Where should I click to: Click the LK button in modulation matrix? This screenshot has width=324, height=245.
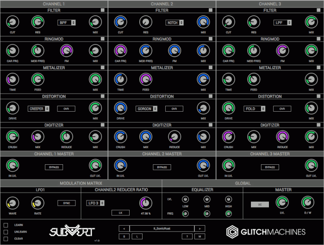tap(120, 213)
